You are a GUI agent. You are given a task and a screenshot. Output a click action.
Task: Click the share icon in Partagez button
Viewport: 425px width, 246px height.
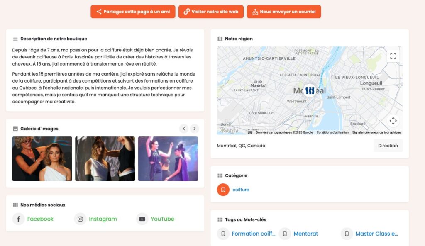pyautogui.click(x=99, y=12)
